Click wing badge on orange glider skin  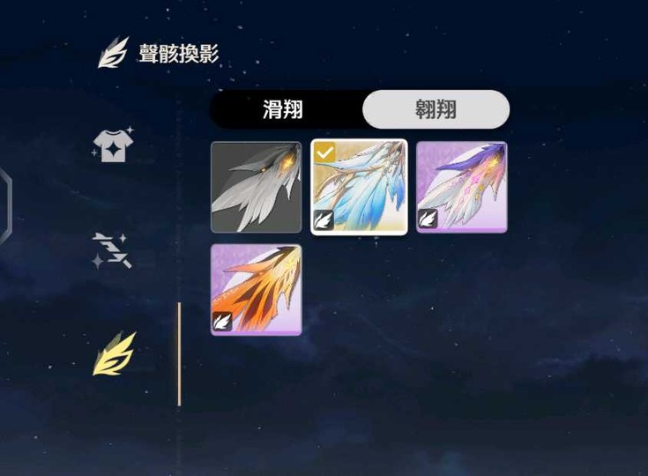[x=222, y=321]
